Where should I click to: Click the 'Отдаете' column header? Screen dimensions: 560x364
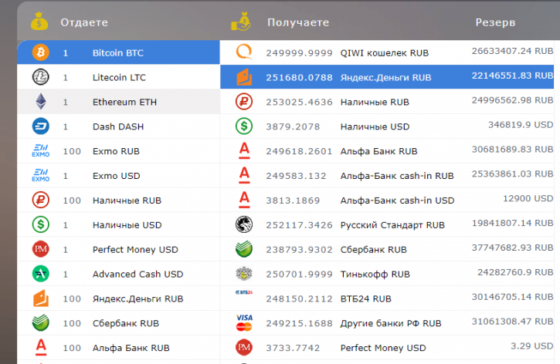(x=84, y=22)
